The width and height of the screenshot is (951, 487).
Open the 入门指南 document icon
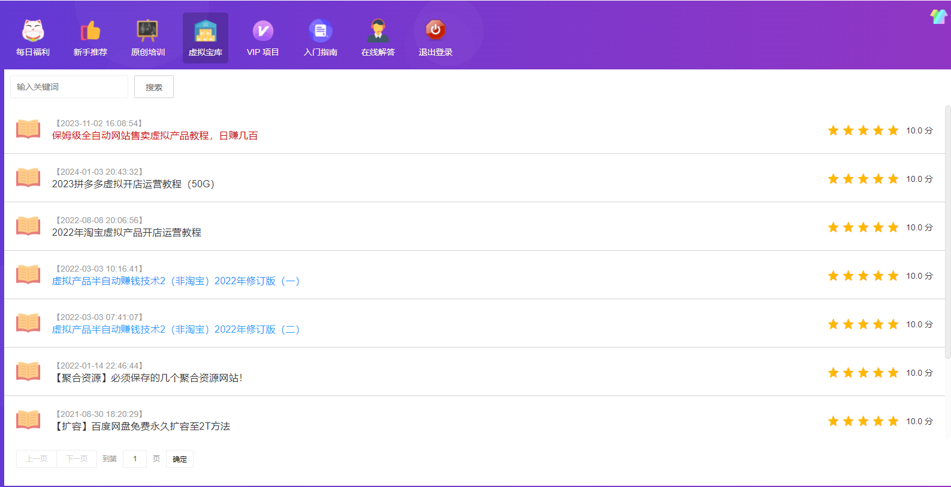(321, 31)
